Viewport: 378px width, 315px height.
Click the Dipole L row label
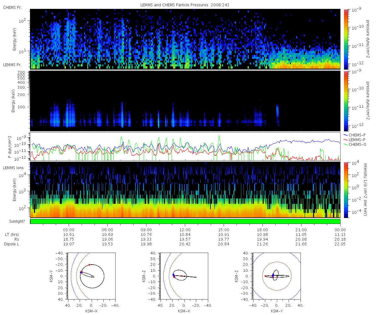(x=12, y=244)
